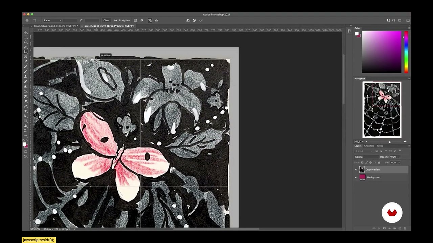
Task: Click the crop height input field
Action: point(92,20)
